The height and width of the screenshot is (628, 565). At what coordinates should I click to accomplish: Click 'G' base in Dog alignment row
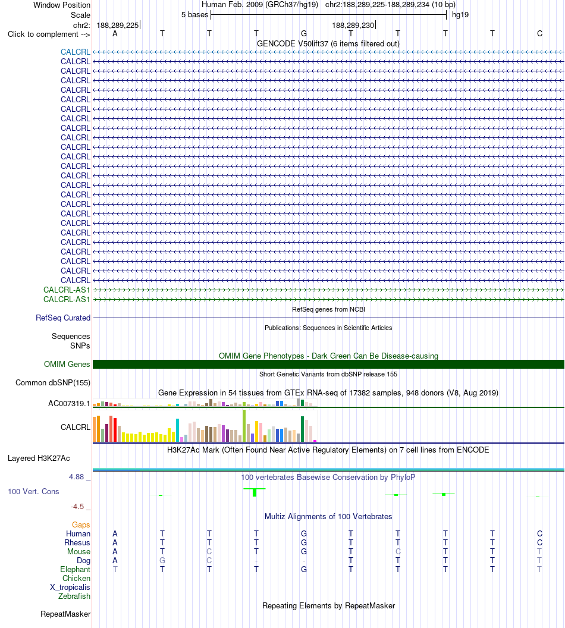162,561
